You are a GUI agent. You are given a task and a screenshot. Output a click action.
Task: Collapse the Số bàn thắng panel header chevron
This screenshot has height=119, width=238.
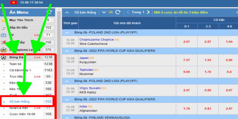(67, 12)
